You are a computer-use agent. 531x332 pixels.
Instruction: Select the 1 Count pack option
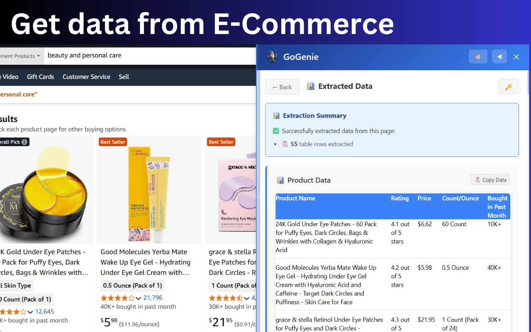click(x=232, y=286)
